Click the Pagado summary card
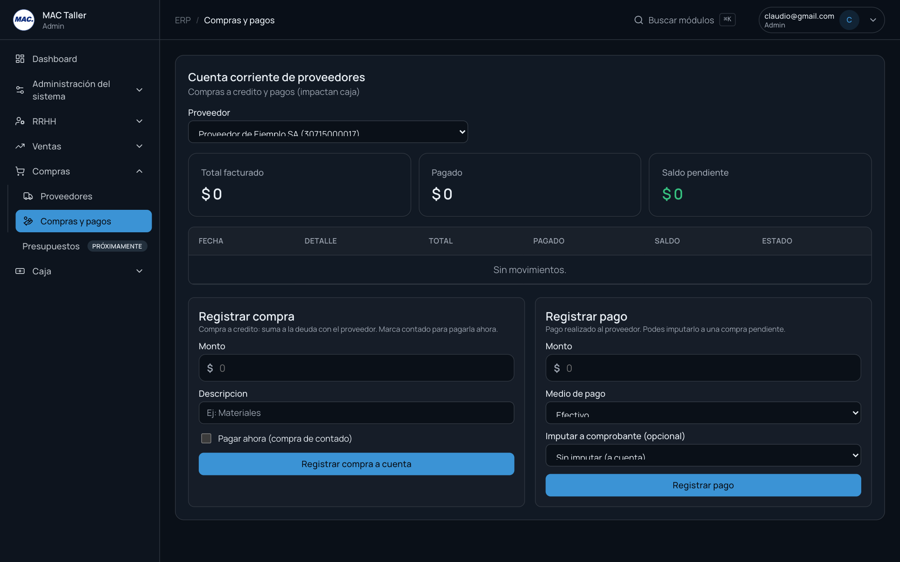The width and height of the screenshot is (900, 562). point(530,185)
